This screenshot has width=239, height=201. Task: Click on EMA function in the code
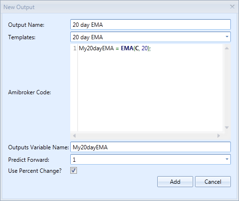coord(127,48)
